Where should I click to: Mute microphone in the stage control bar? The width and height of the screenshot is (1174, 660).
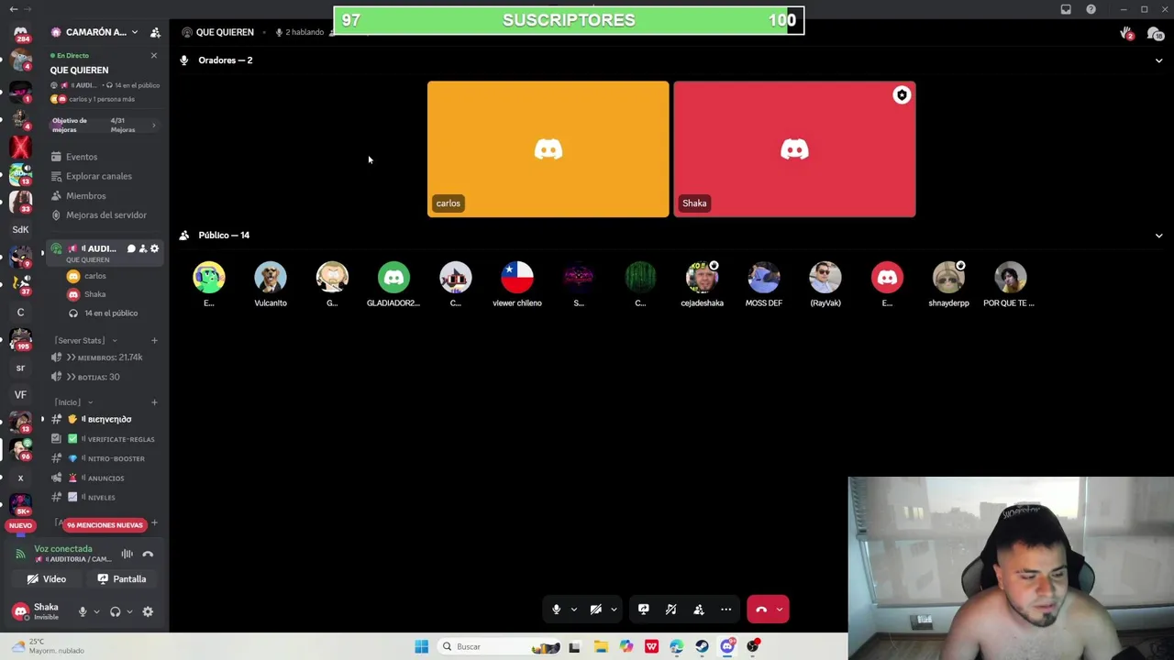point(556,610)
